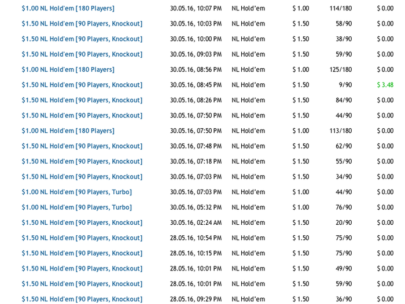The width and height of the screenshot is (405, 304).
Task: Open the 09:03 PM Knockout tournament
Action: [x=82, y=54]
